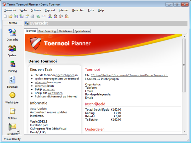Click the window resize grip in status bar
The image size is (191, 143).
click(188, 140)
